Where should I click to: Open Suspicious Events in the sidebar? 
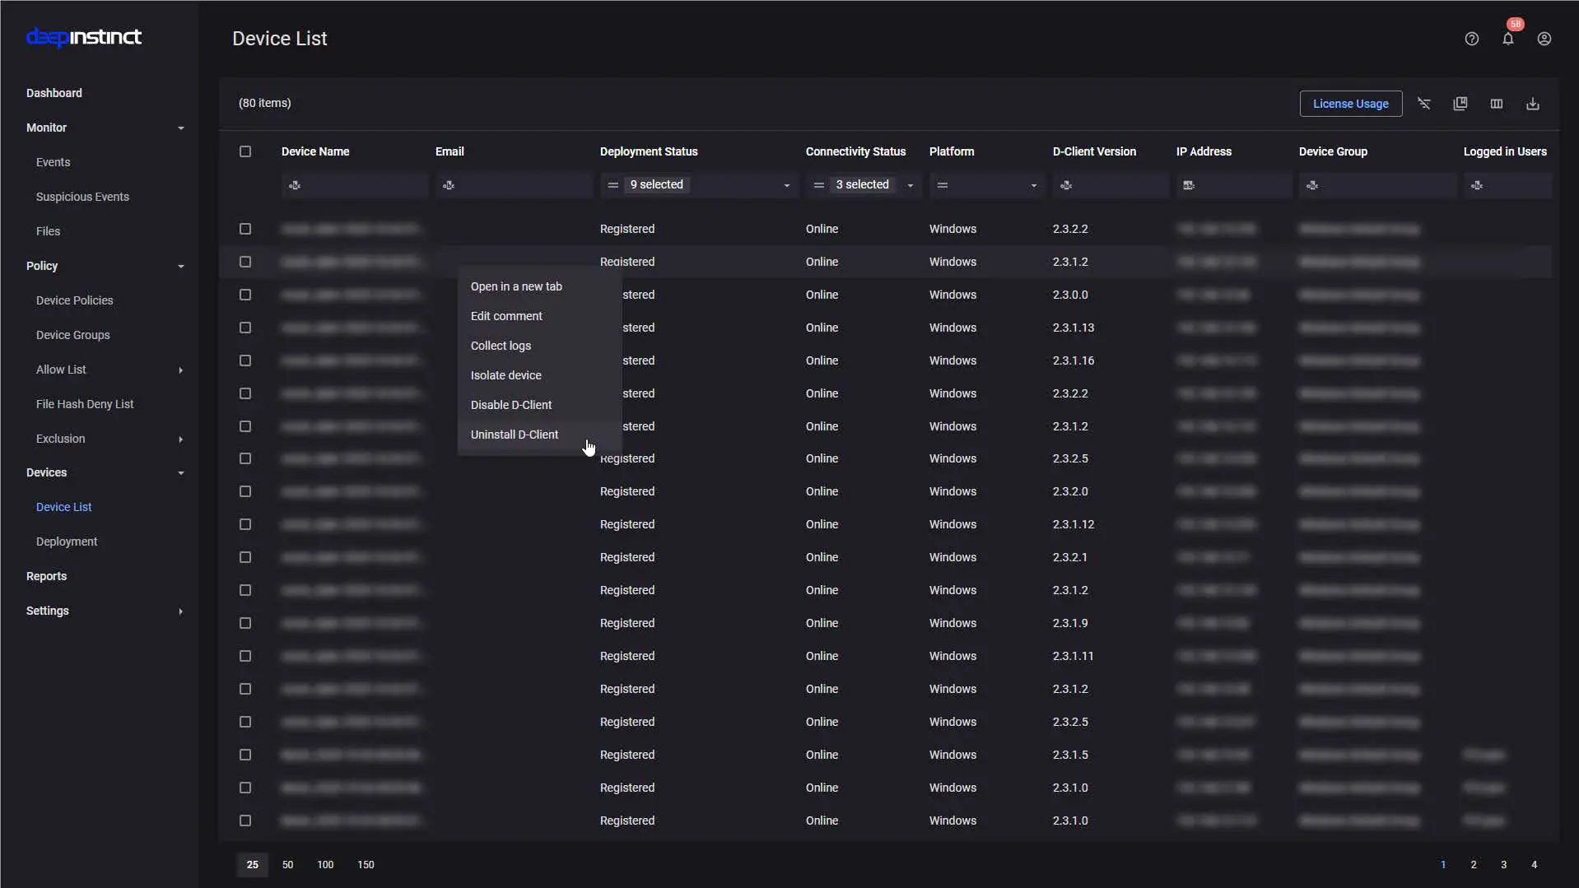[82, 197]
